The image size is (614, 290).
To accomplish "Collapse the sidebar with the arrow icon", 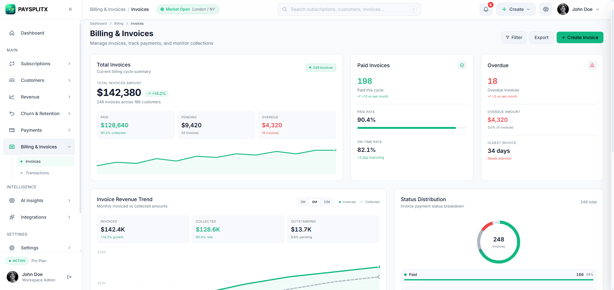I will pyautogui.click(x=71, y=9).
